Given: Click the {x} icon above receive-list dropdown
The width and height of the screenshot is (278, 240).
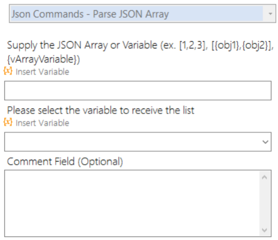Looking at the screenshot, I should [x=8, y=122].
